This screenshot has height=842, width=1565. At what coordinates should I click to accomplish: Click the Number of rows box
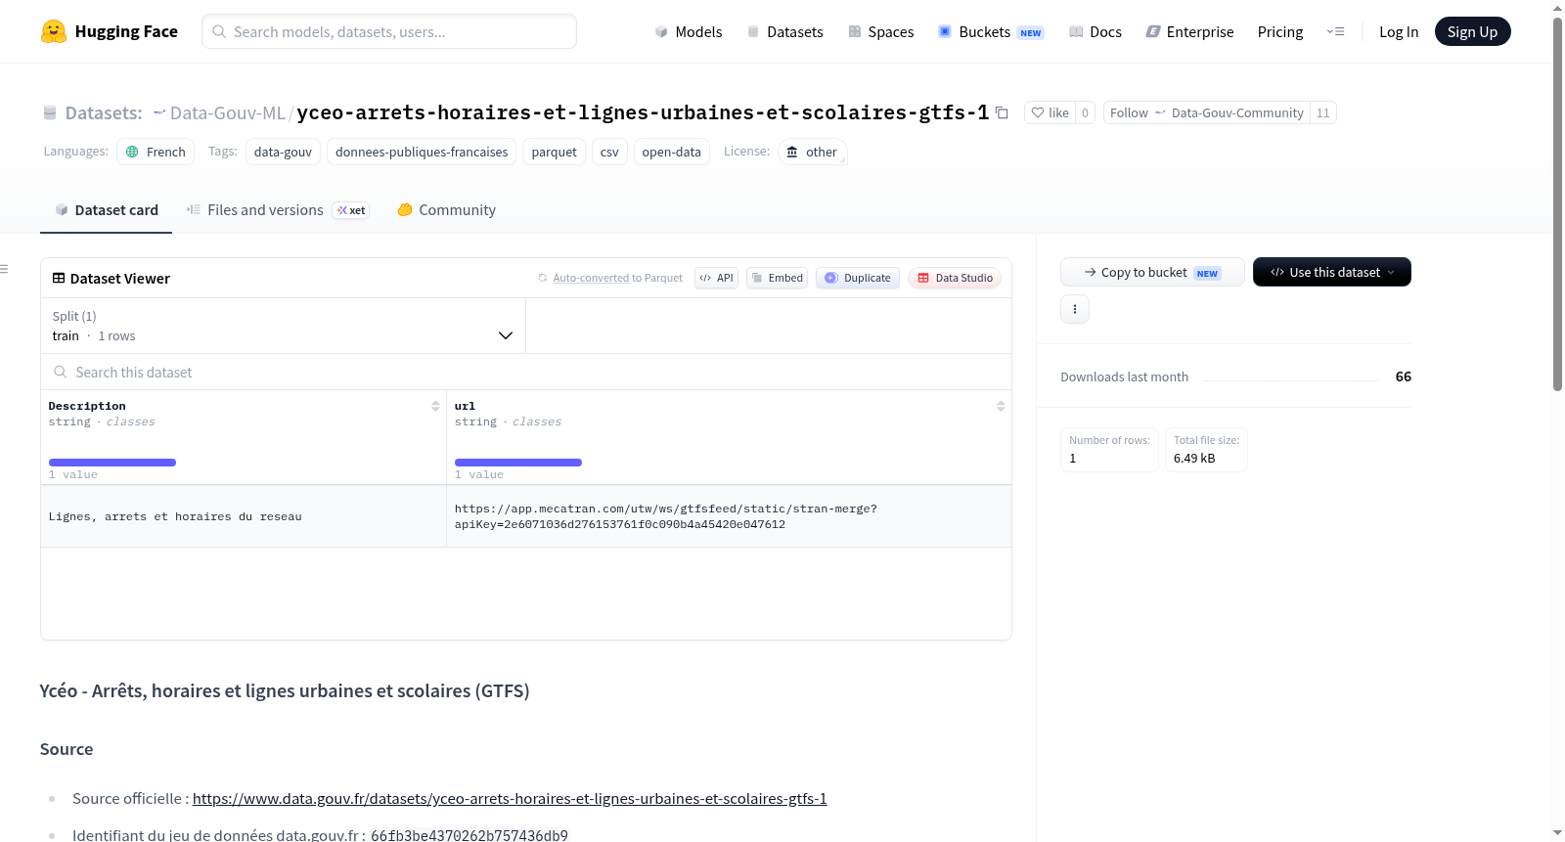tap(1110, 450)
